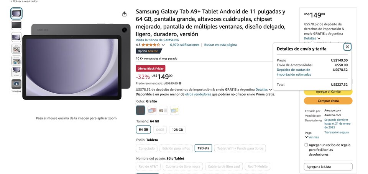Screen dimensions: 368x174
Task: Choose the Grafito color swatch
Action: click(141, 110)
